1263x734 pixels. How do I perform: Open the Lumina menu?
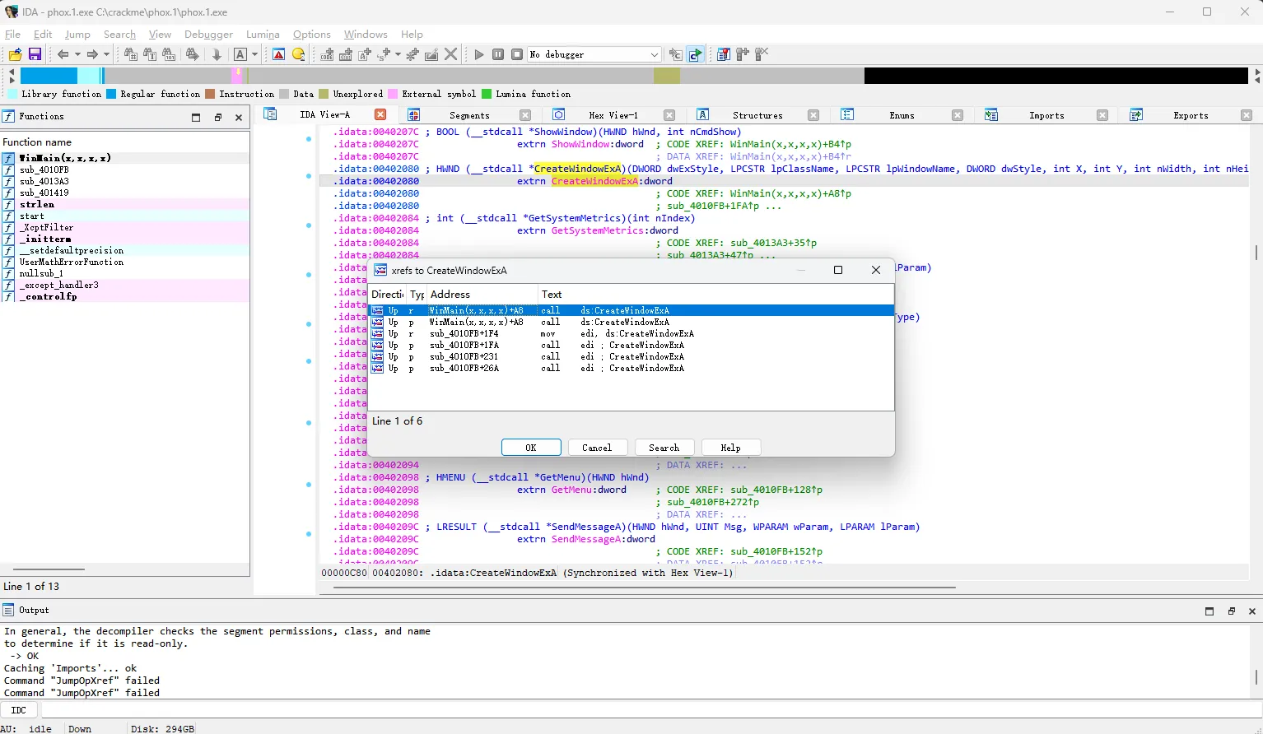click(263, 35)
